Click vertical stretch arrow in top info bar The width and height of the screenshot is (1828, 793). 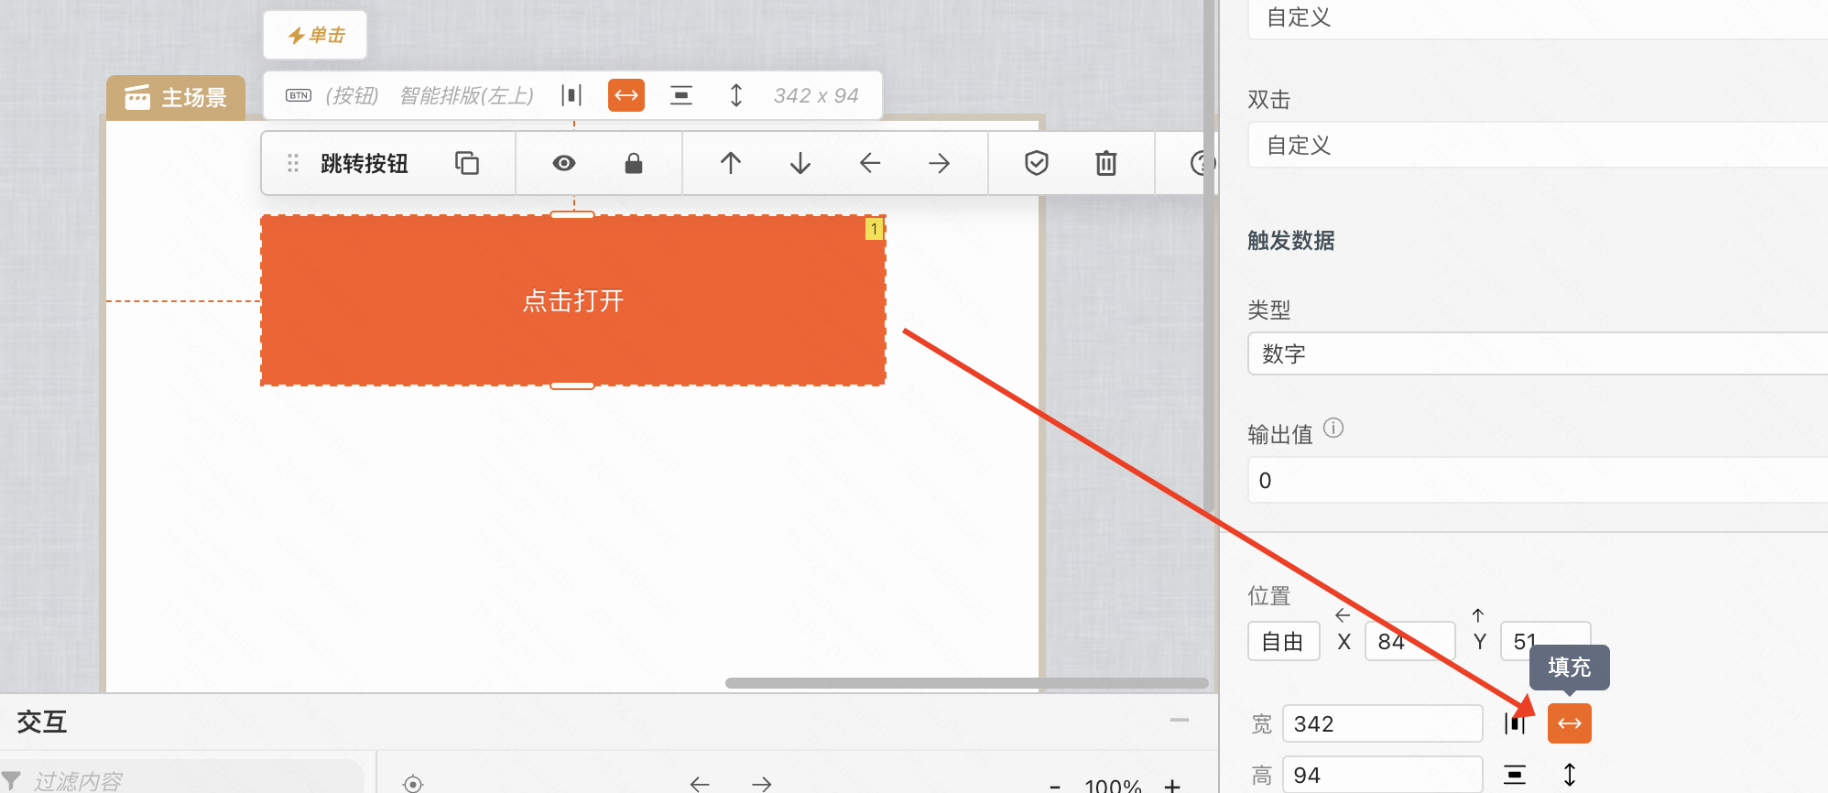tap(736, 95)
